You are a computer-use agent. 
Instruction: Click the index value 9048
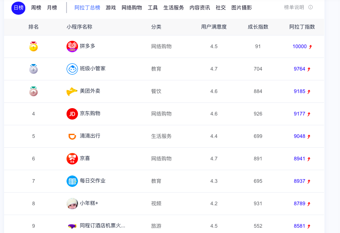[x=300, y=136]
